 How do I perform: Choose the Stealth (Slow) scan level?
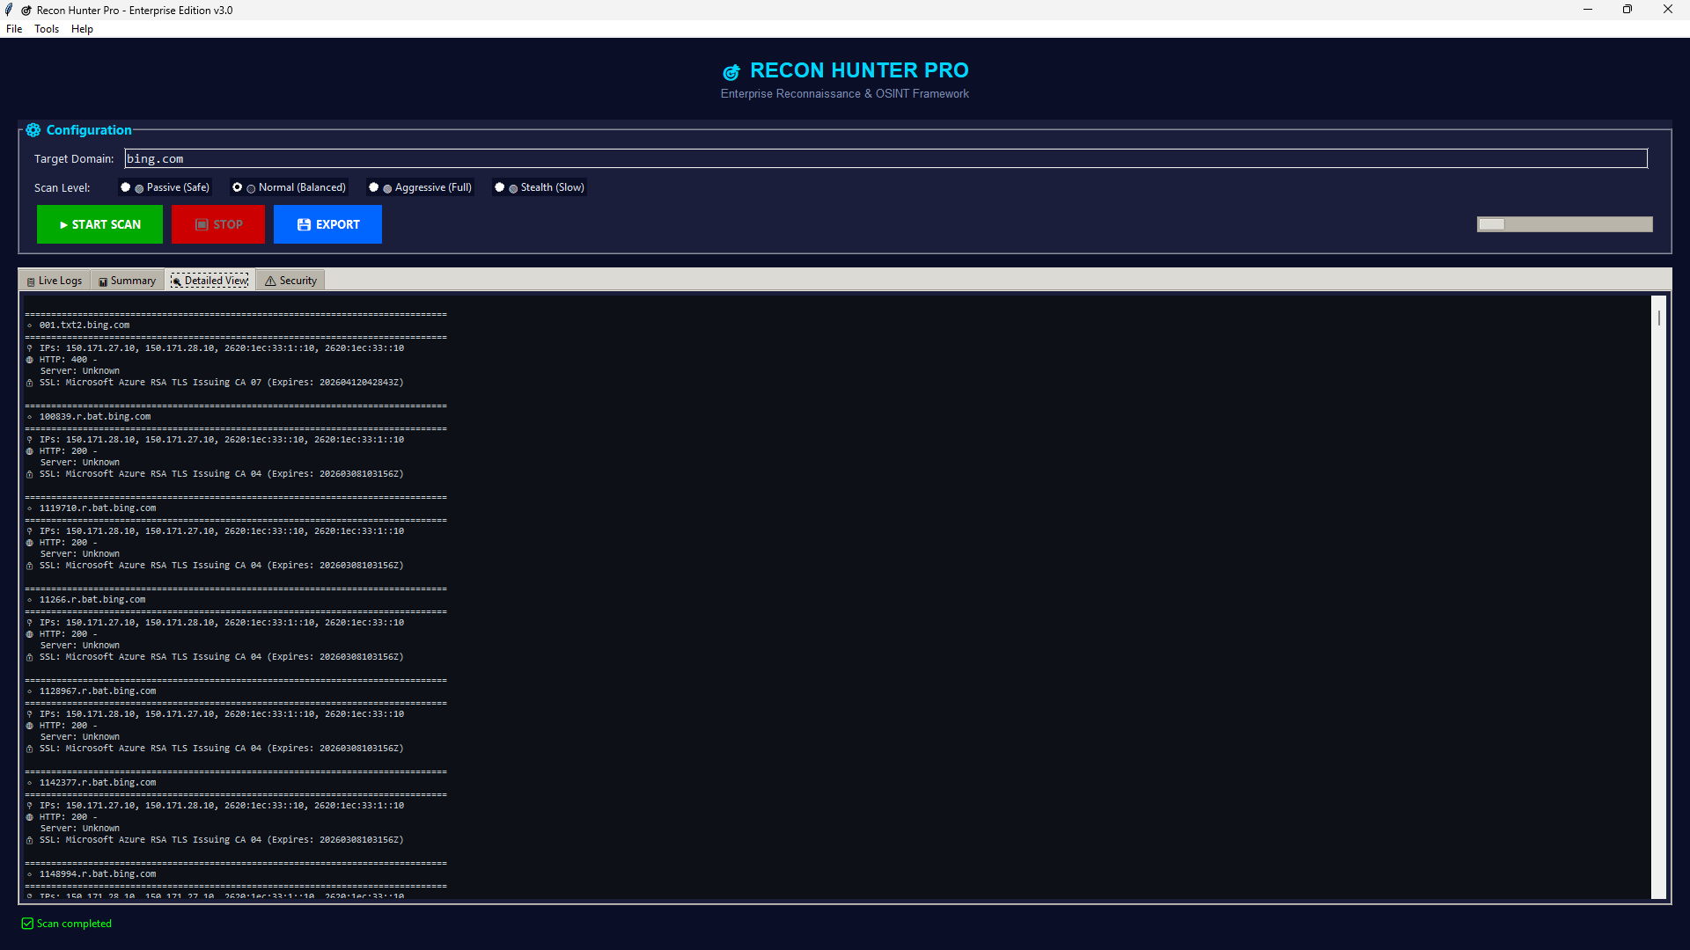[x=500, y=187]
